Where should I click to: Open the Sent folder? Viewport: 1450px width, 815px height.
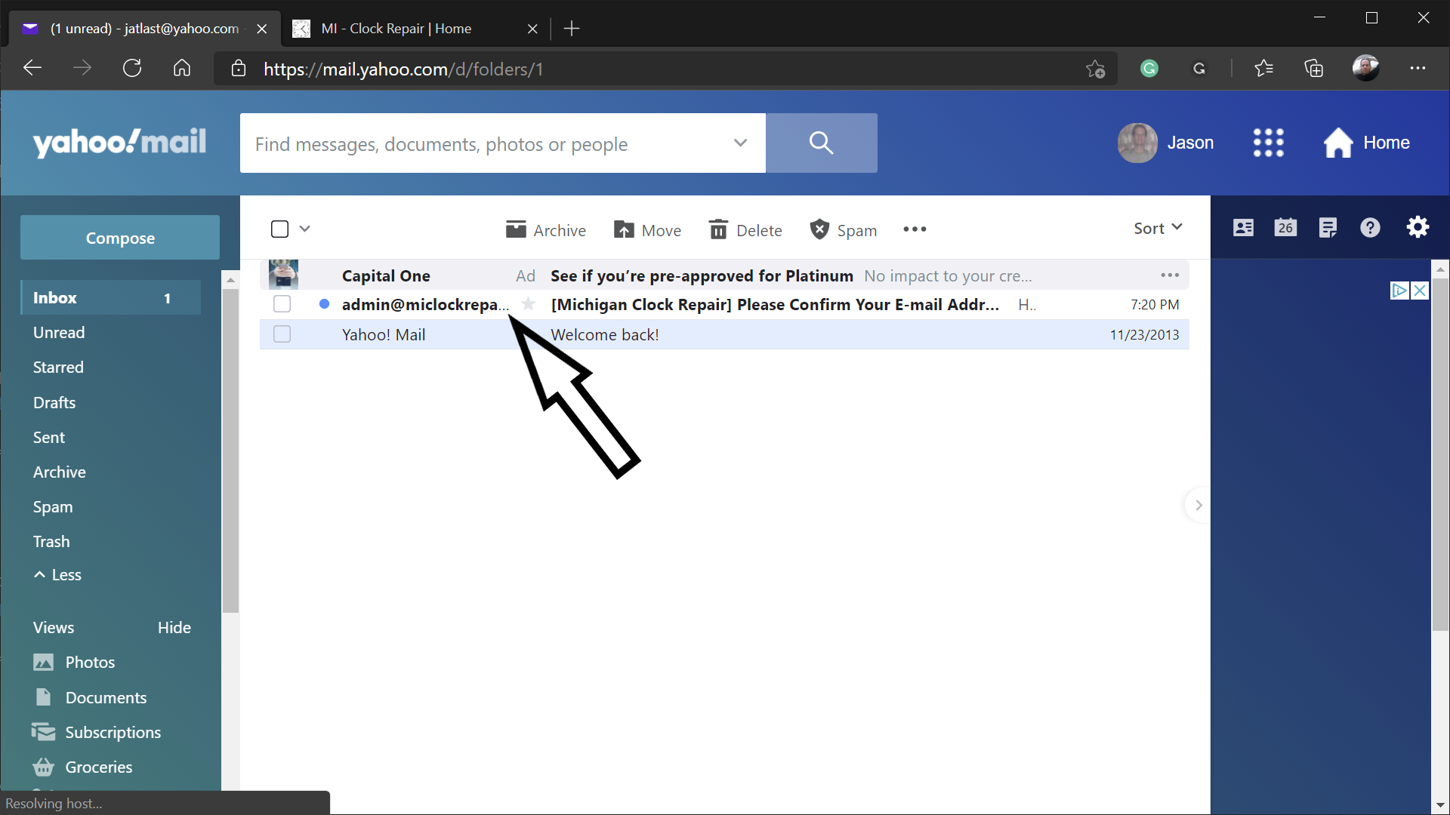49,438
